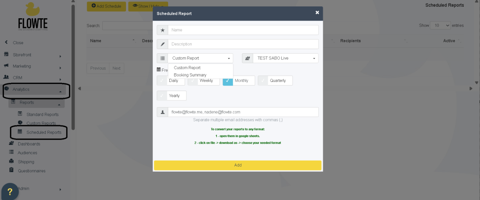The height and width of the screenshot is (200, 480).
Task: Enable the Quarterly frequency checkbox
Action: (x=263, y=81)
